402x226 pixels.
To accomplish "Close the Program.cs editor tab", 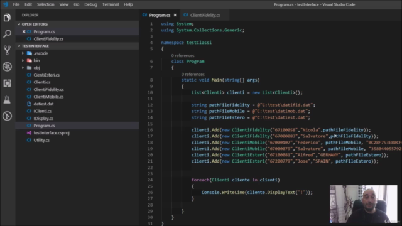I will 175,15.
